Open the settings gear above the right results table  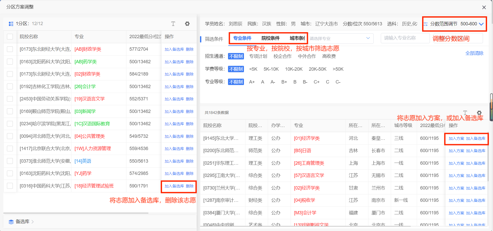479,113
